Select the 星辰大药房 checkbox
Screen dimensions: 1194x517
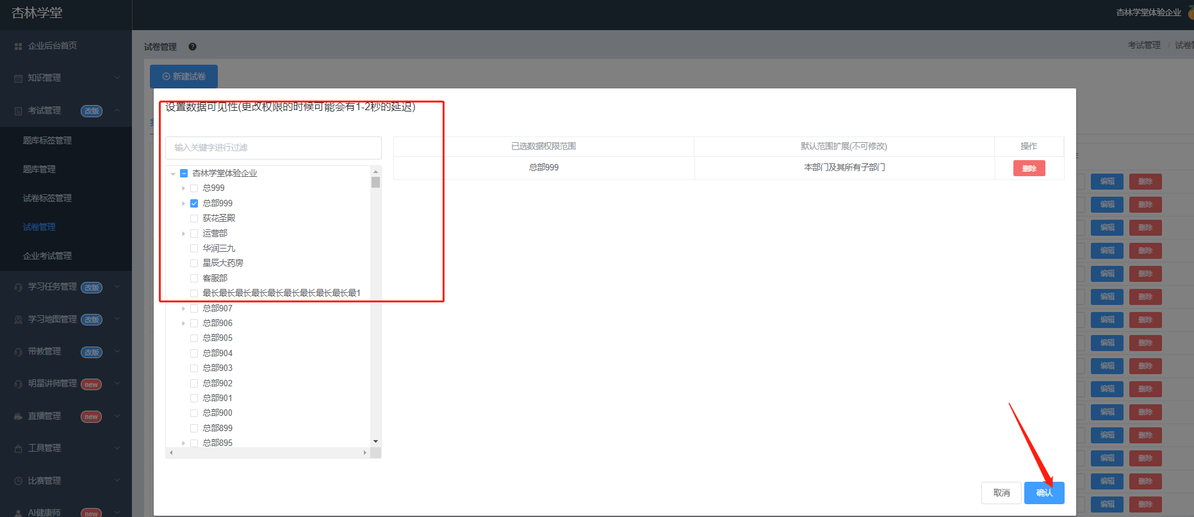coord(194,263)
